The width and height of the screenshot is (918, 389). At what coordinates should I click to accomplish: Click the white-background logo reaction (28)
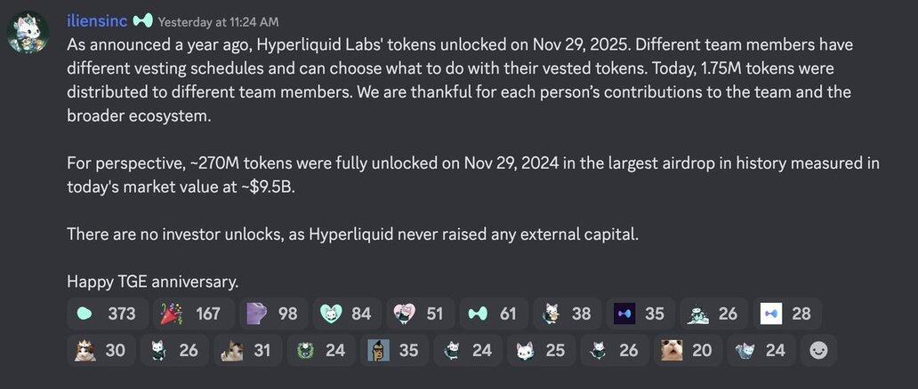click(x=786, y=314)
